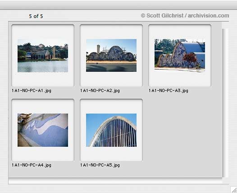
Task: Click the 1A1-NO-PC-A1.jpg filename label
Action: pyautogui.click(x=32, y=91)
